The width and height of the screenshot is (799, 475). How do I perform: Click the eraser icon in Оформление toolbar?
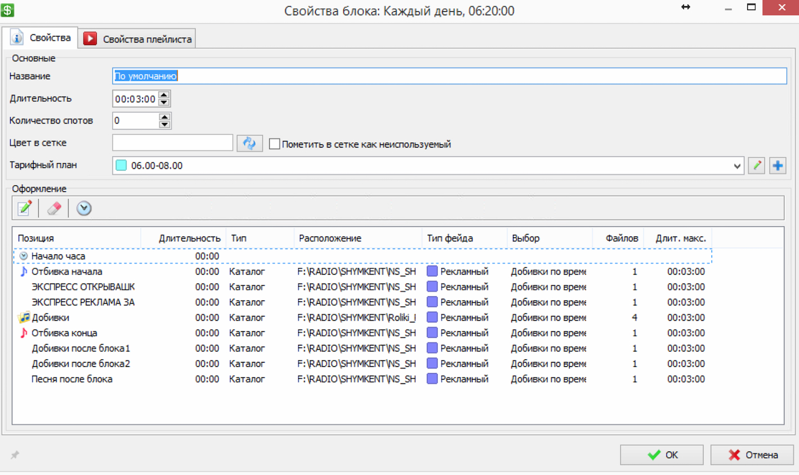coord(54,208)
